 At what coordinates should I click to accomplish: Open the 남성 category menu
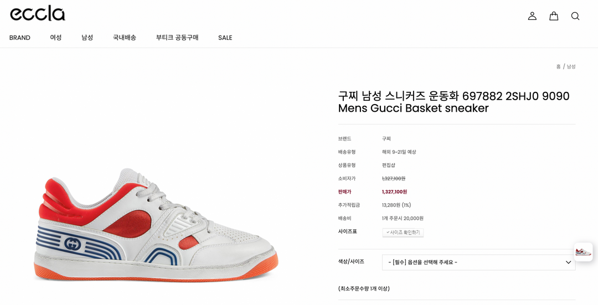point(87,37)
